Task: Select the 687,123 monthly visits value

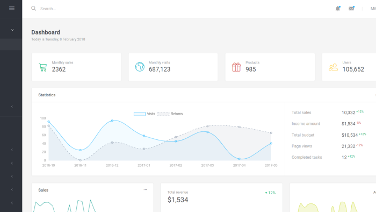Action: click(x=160, y=69)
